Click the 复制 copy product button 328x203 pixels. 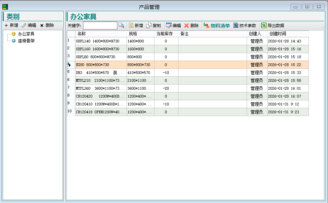[x=153, y=25]
